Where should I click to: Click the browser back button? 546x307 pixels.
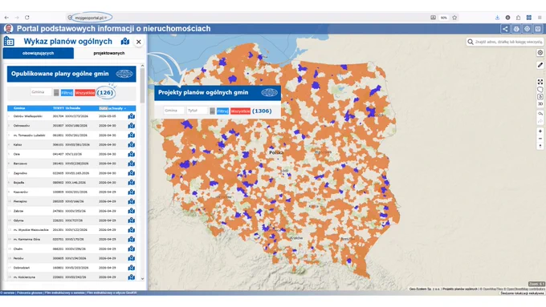(x=6, y=18)
